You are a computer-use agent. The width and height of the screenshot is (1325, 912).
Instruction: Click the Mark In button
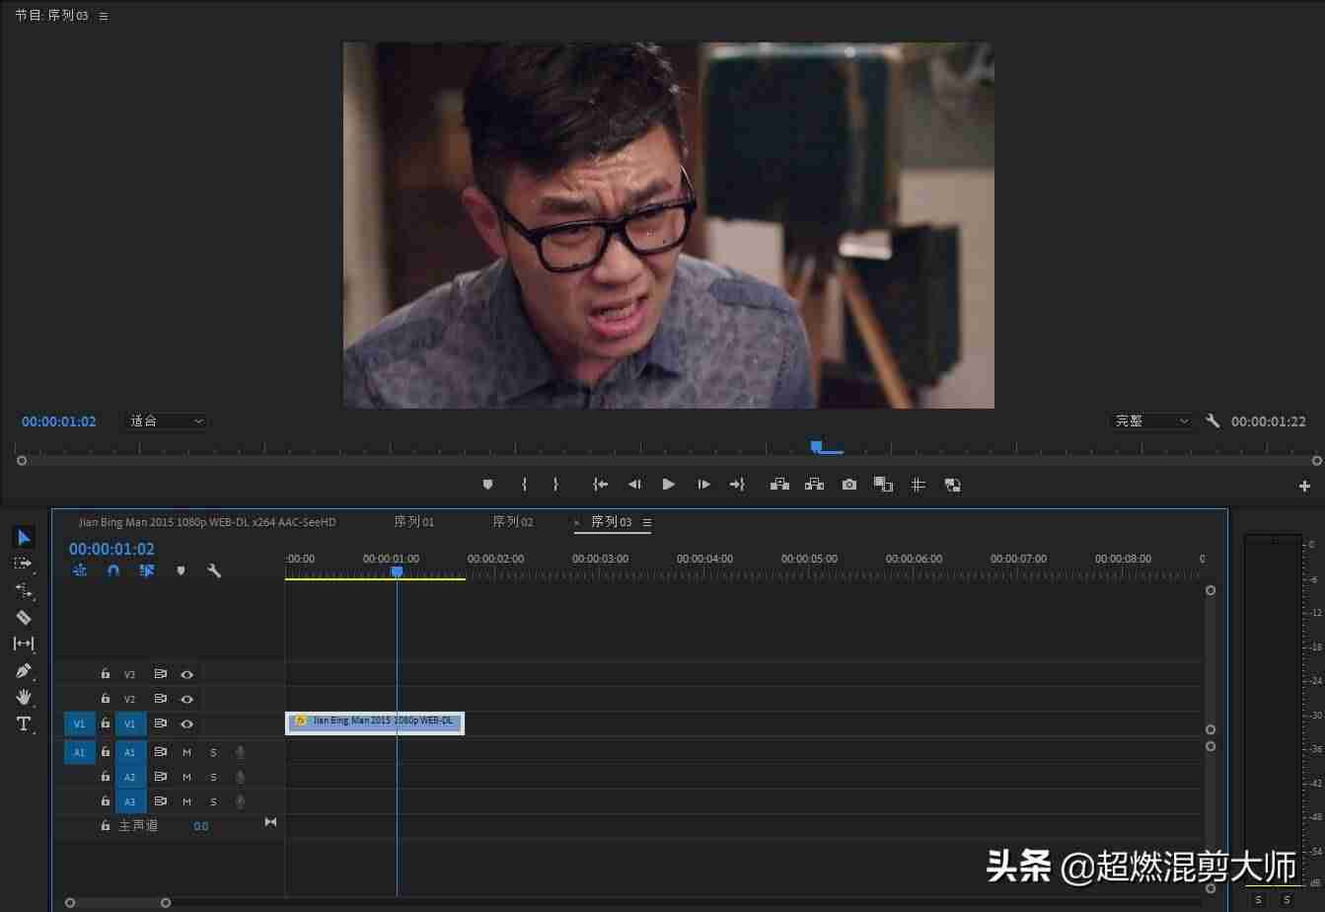pyautogui.click(x=524, y=485)
